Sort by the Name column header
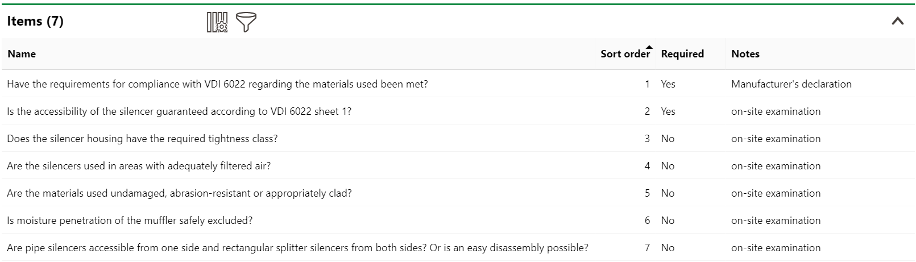The height and width of the screenshot is (262, 916). point(22,54)
